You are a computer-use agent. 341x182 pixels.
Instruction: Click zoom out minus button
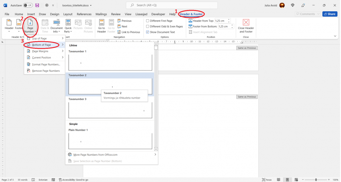click(x=303, y=180)
